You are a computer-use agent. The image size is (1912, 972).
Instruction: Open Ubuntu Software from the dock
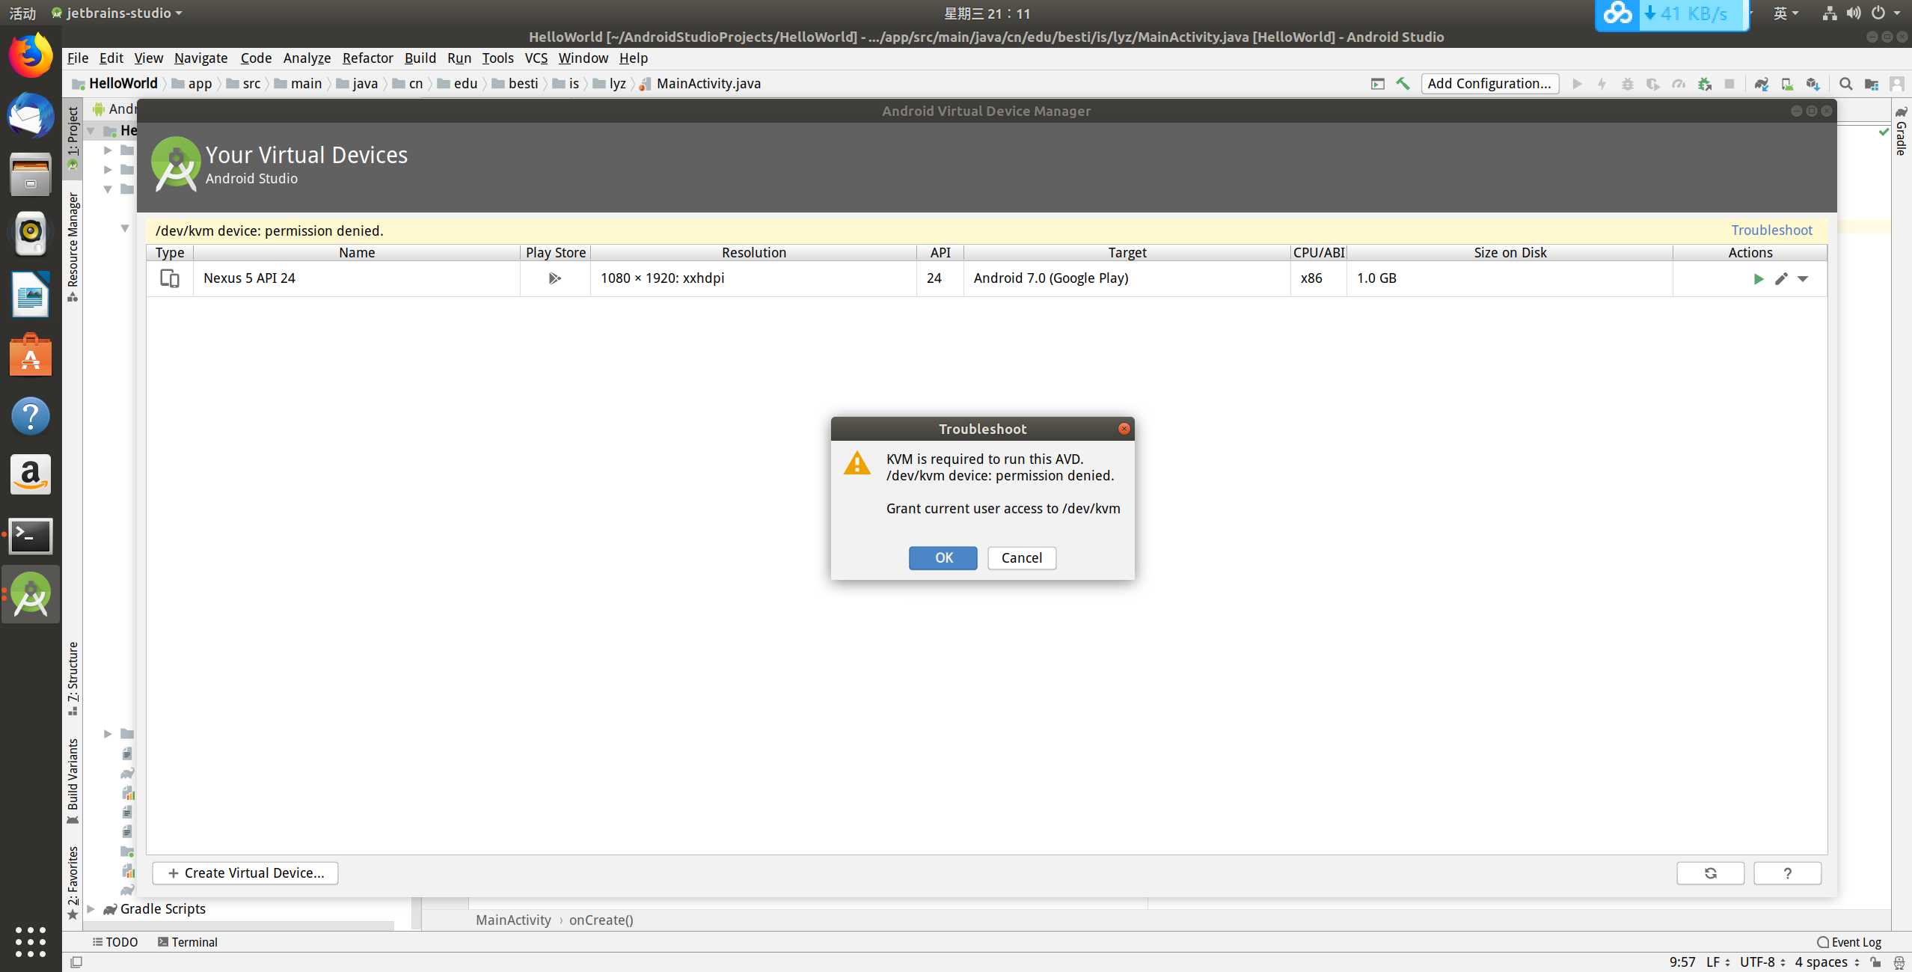click(x=31, y=355)
